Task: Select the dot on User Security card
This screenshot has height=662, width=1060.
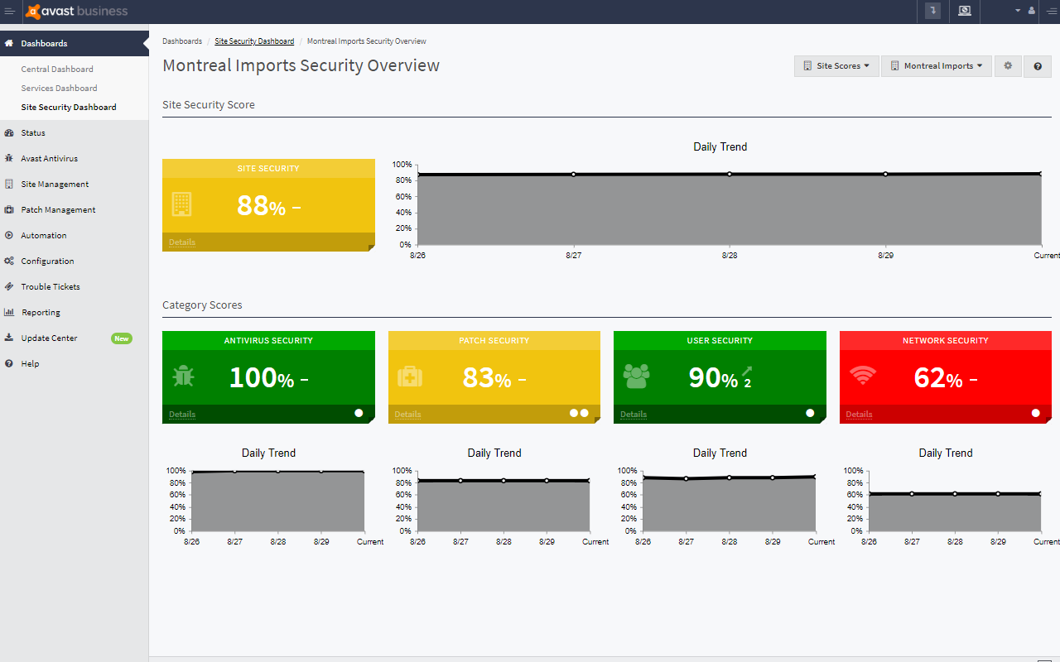Action: [x=810, y=412]
